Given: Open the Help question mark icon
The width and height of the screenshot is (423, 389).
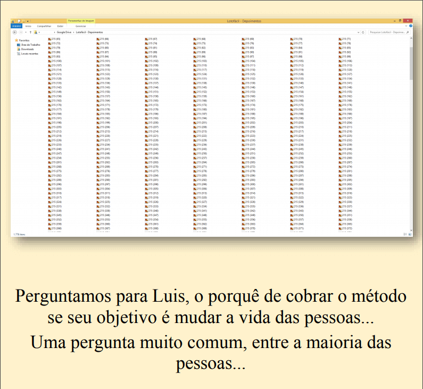Looking at the screenshot, I should (x=410, y=26).
